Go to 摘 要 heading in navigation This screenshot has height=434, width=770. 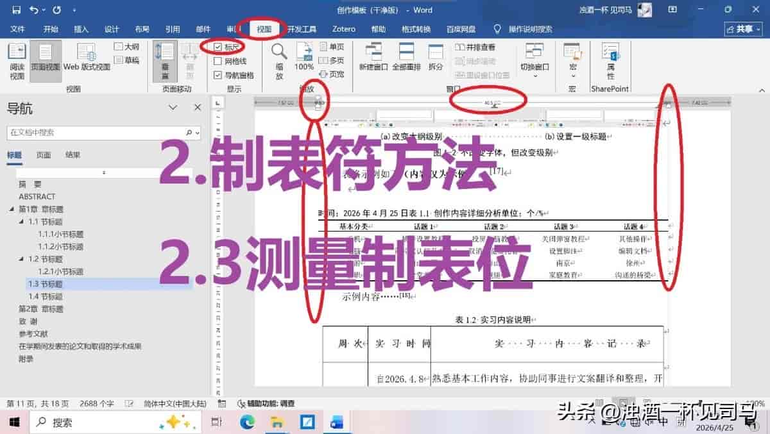point(30,184)
